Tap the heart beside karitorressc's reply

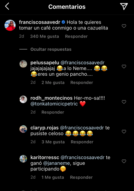pos(124,161)
